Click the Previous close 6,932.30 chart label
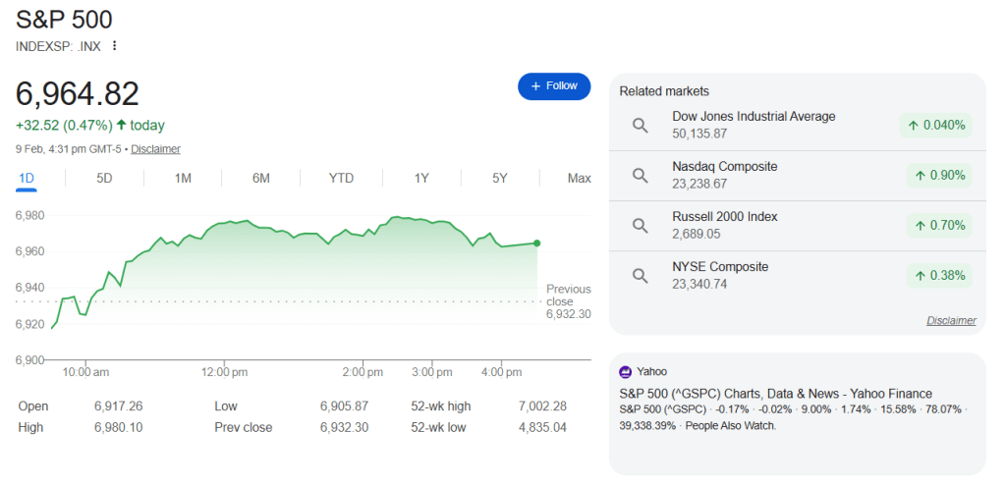 pyautogui.click(x=569, y=301)
